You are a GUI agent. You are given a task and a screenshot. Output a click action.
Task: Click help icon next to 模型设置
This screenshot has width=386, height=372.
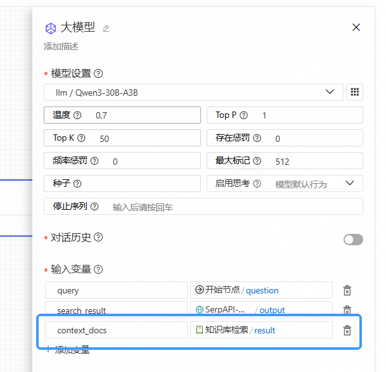click(x=98, y=74)
